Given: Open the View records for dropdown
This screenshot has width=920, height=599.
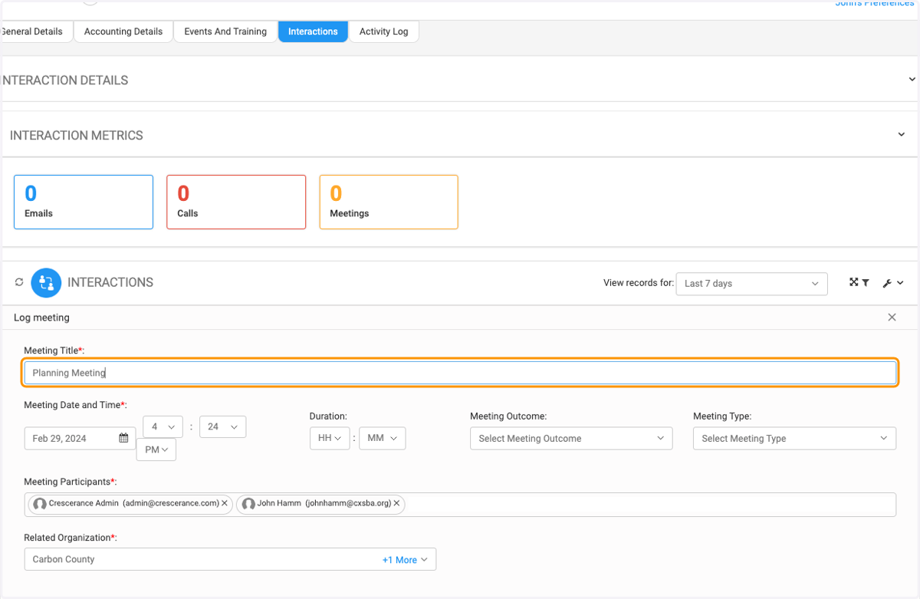Looking at the screenshot, I should coord(751,284).
